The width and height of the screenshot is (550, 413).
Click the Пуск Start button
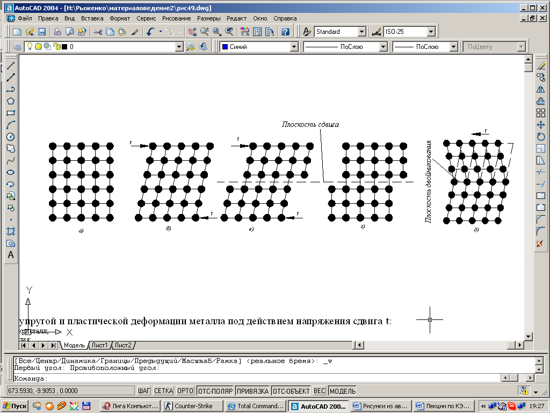[x=15, y=406]
